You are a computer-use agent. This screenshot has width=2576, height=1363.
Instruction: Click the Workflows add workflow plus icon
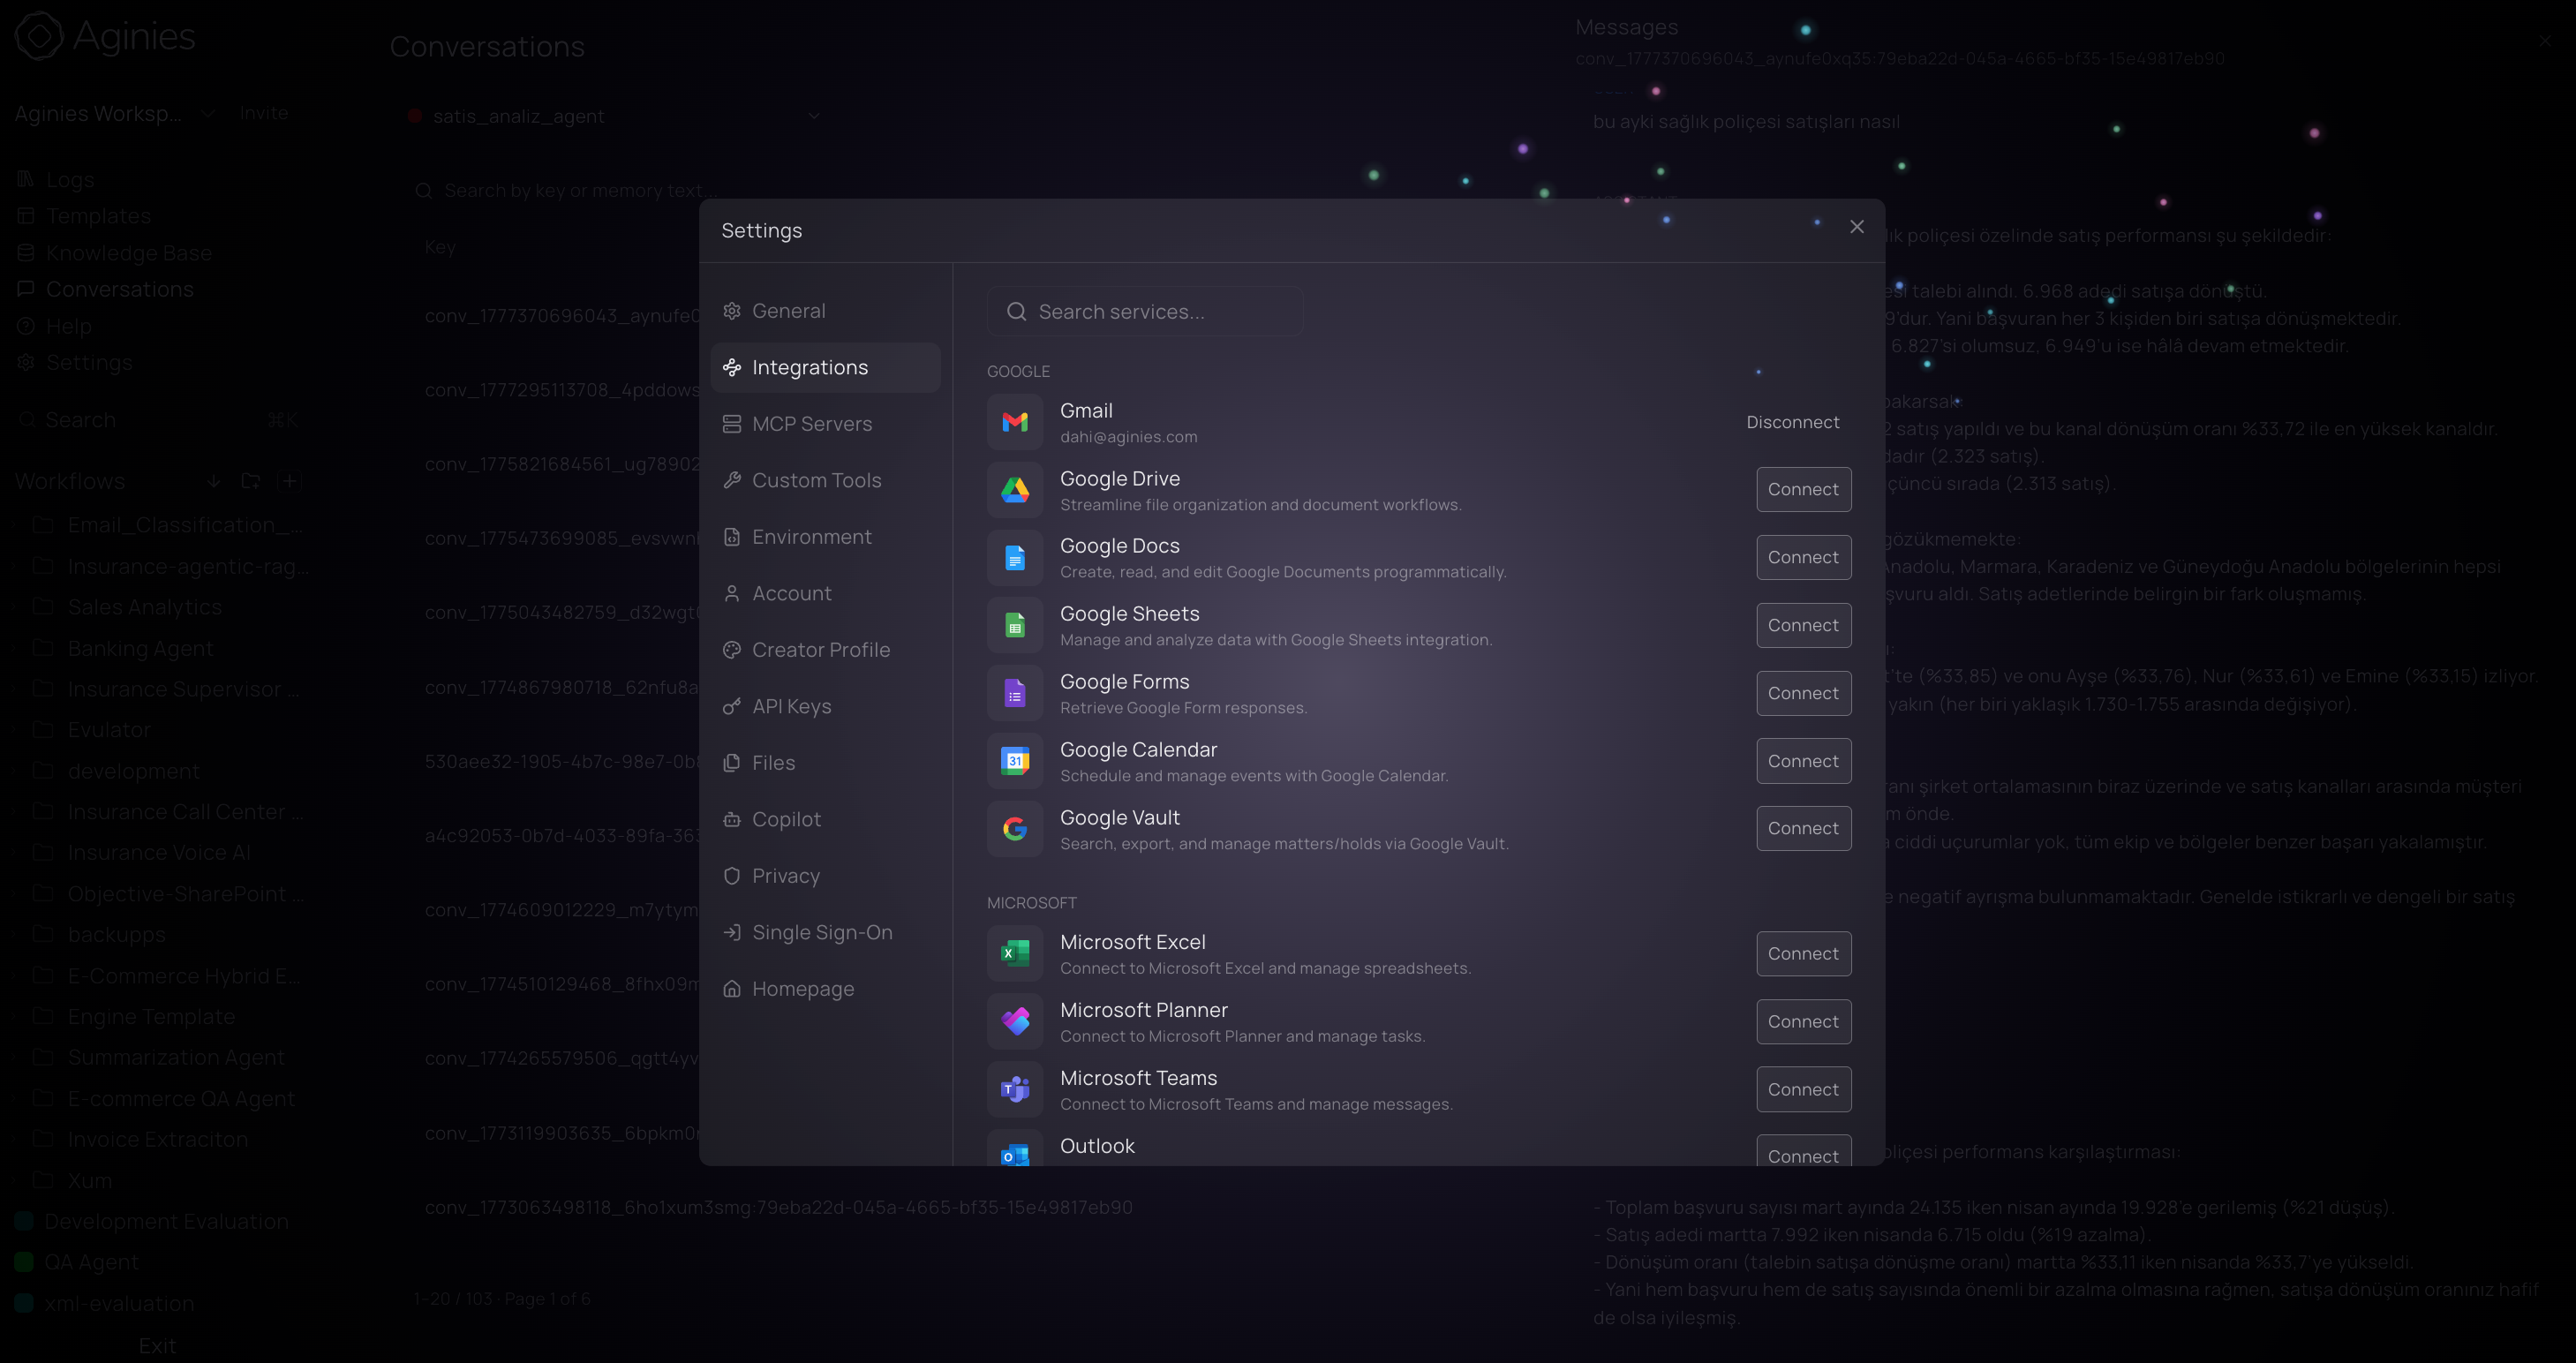click(290, 482)
